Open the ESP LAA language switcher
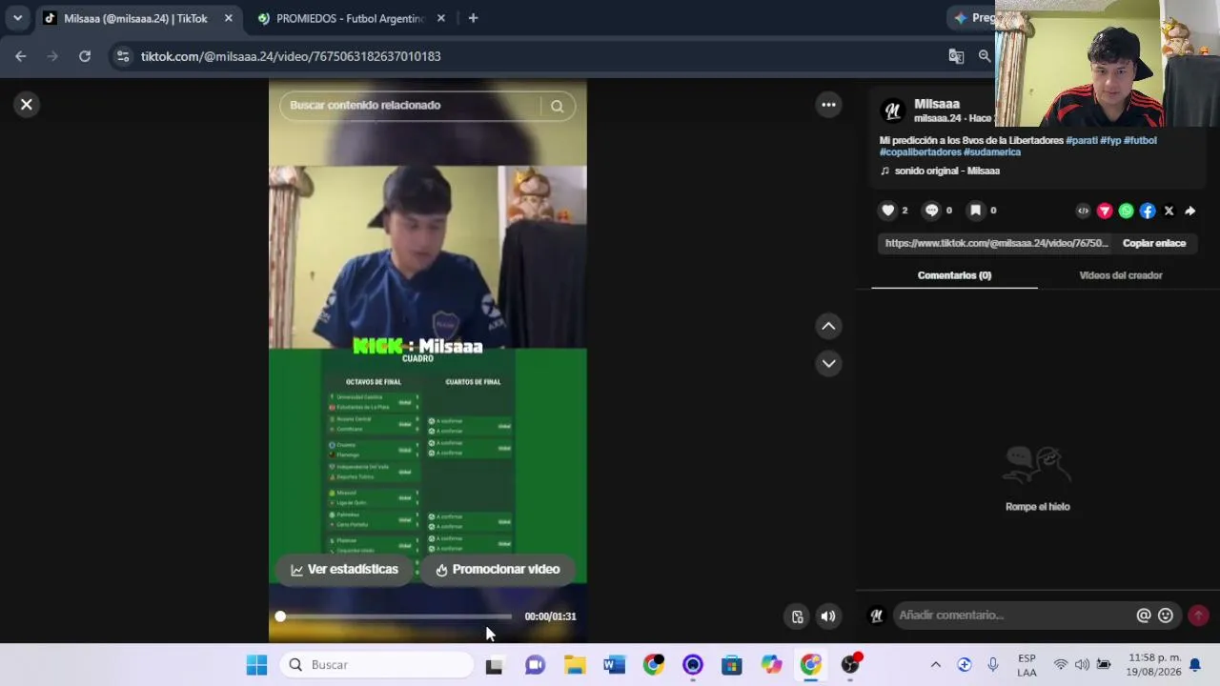Image resolution: width=1220 pixels, height=686 pixels. click(x=1027, y=665)
